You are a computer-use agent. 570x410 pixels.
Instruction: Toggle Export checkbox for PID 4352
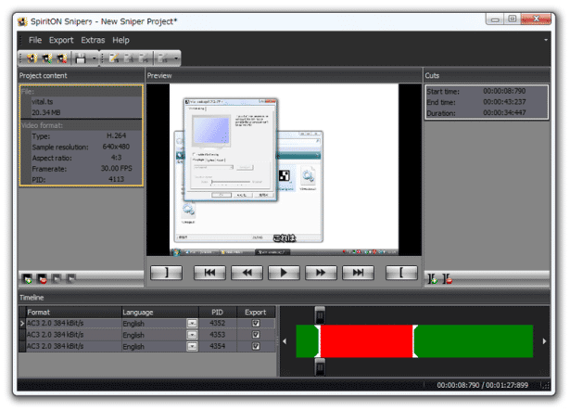pos(256,323)
